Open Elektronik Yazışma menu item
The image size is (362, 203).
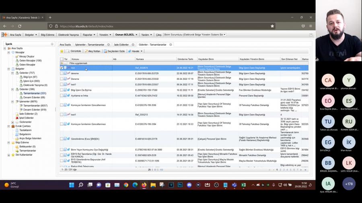pos(68,35)
